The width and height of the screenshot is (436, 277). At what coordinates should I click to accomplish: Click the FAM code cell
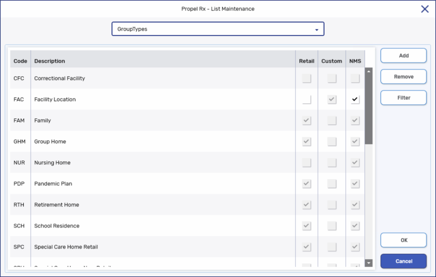click(x=20, y=121)
